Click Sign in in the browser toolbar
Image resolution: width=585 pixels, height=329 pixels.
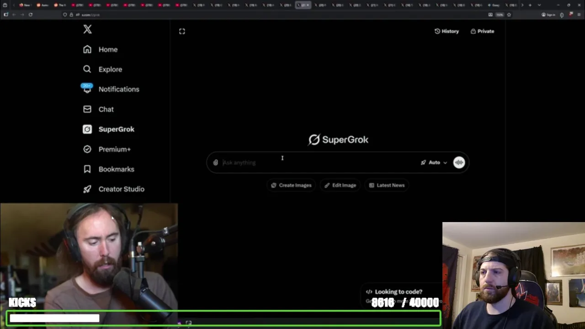coord(549,15)
